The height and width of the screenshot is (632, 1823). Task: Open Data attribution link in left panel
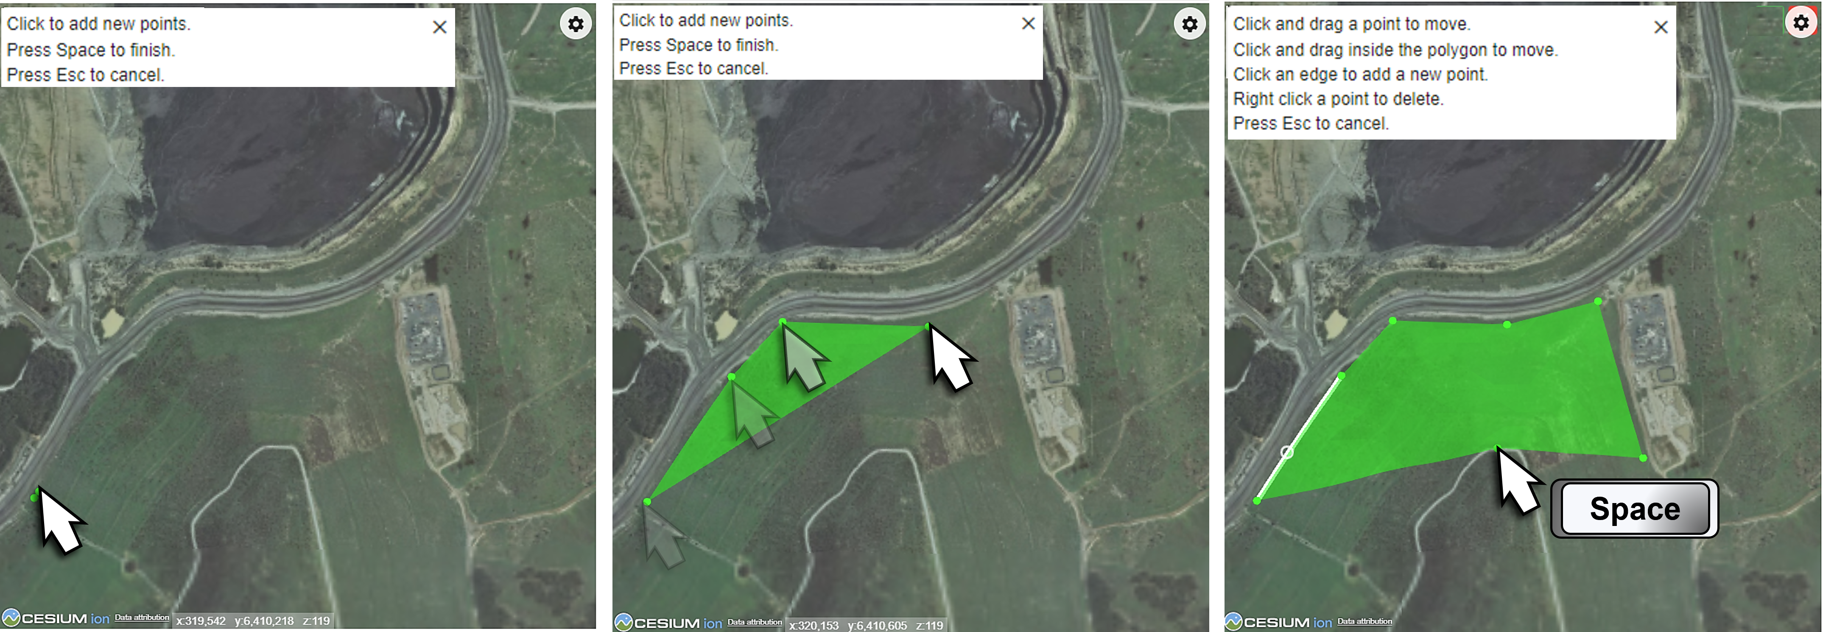(x=142, y=617)
